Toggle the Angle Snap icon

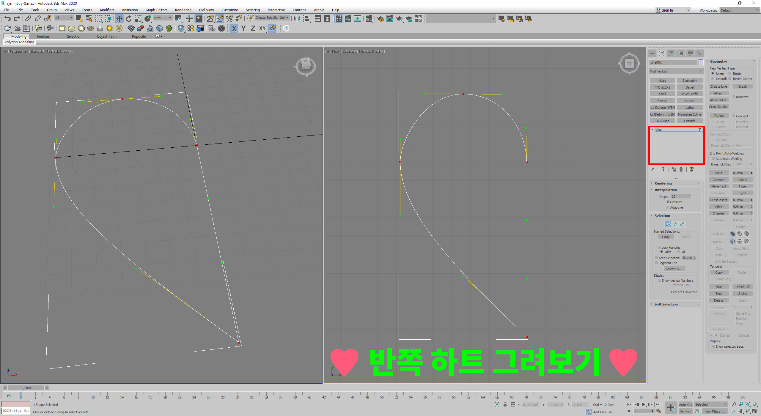[x=220, y=19]
